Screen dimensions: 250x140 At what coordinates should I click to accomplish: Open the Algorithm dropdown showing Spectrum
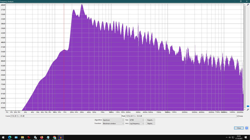pos(113,120)
